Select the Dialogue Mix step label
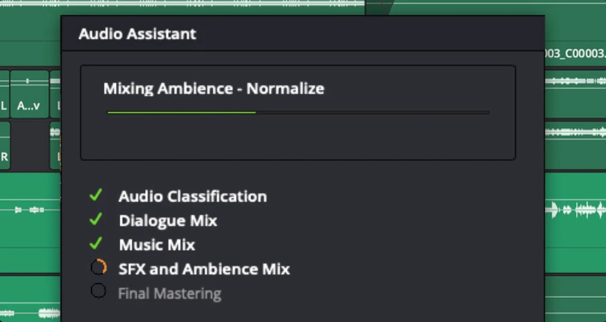The image size is (606, 322). click(168, 221)
